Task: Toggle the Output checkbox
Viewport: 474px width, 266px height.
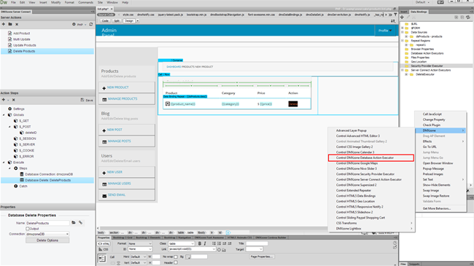Action: (x=28, y=229)
